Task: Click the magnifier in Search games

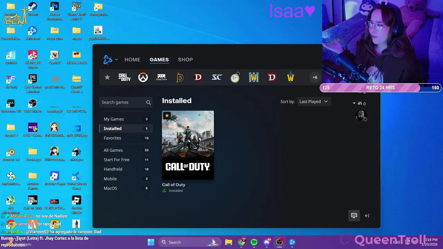Action: (x=148, y=102)
